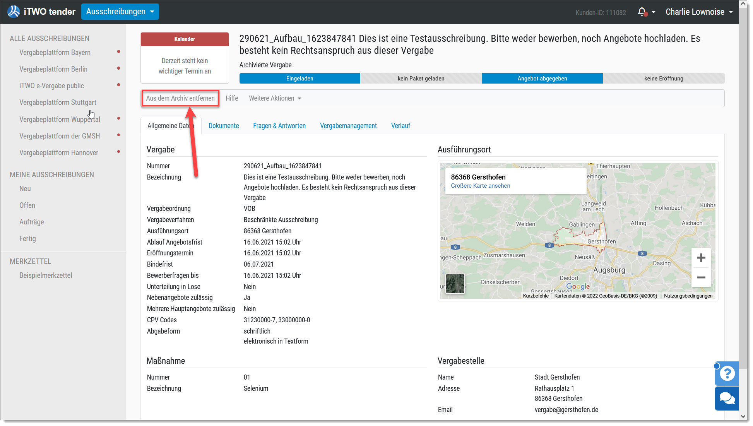This screenshot has height=426, width=753.
Task: Open the Ausschreibungen dropdown
Action: coord(120,12)
